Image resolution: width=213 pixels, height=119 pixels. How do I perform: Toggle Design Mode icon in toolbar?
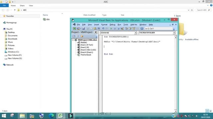pos(122,28)
